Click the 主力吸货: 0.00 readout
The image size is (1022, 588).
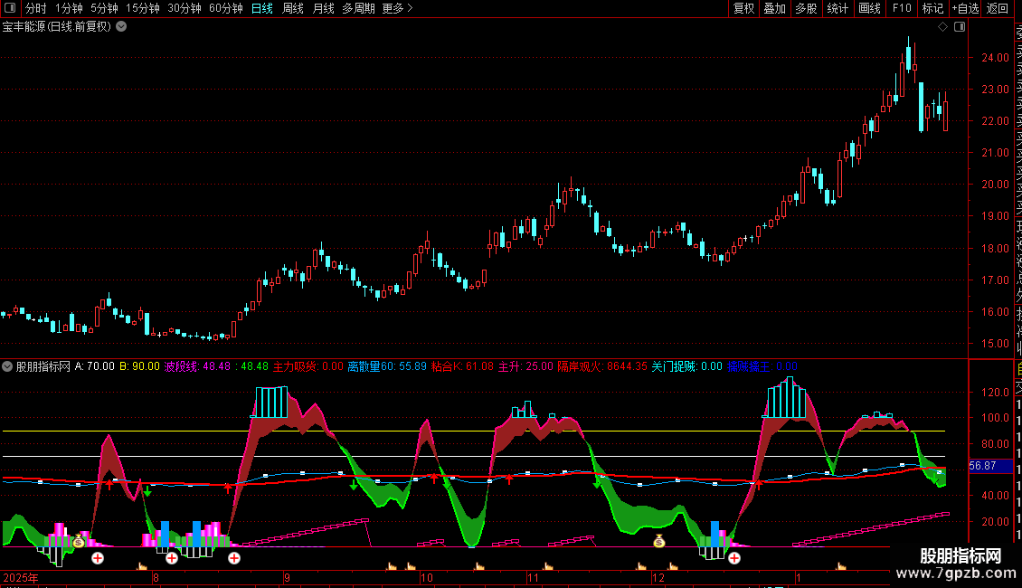308,366
